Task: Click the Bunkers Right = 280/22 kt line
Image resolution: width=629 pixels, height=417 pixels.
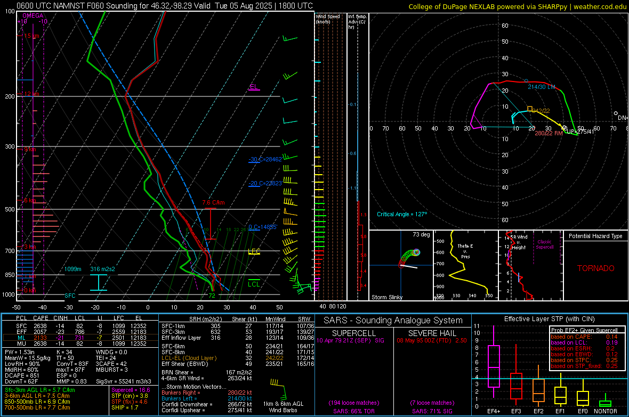Action: pos(207,393)
